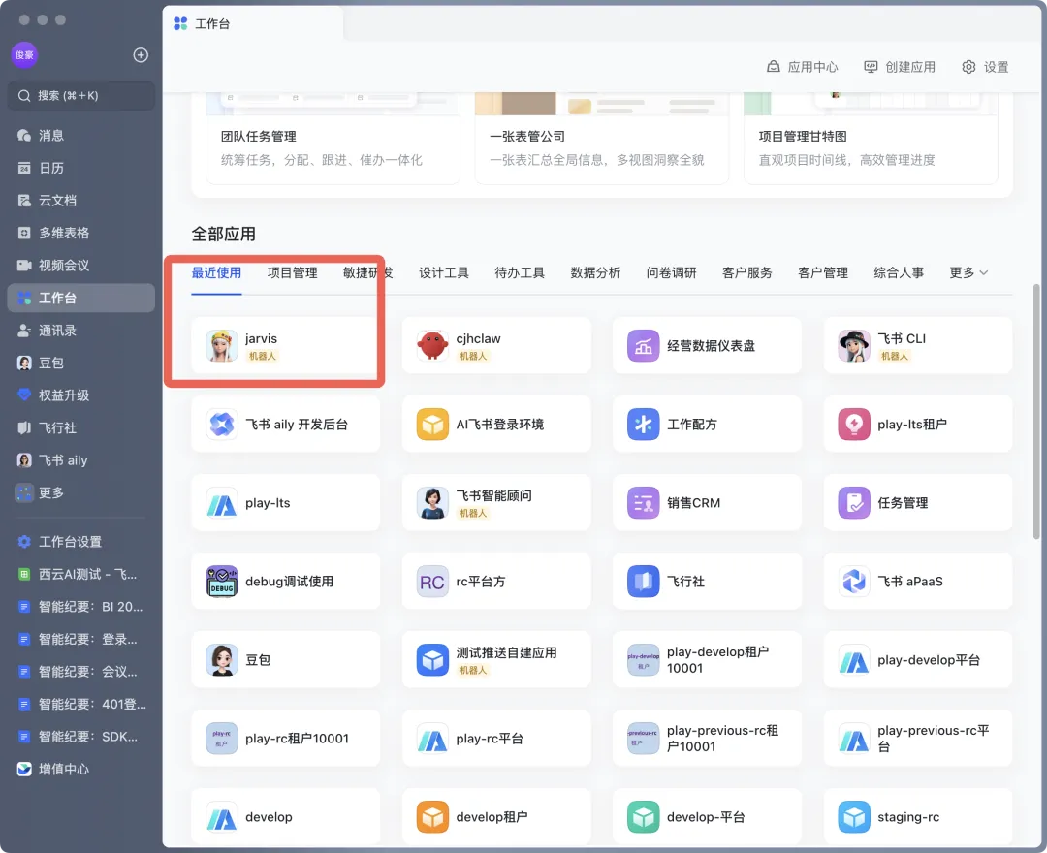Viewport: 1047px width, 853px height.
Task: Open 设置 at top right
Action: pyautogui.click(x=985, y=67)
